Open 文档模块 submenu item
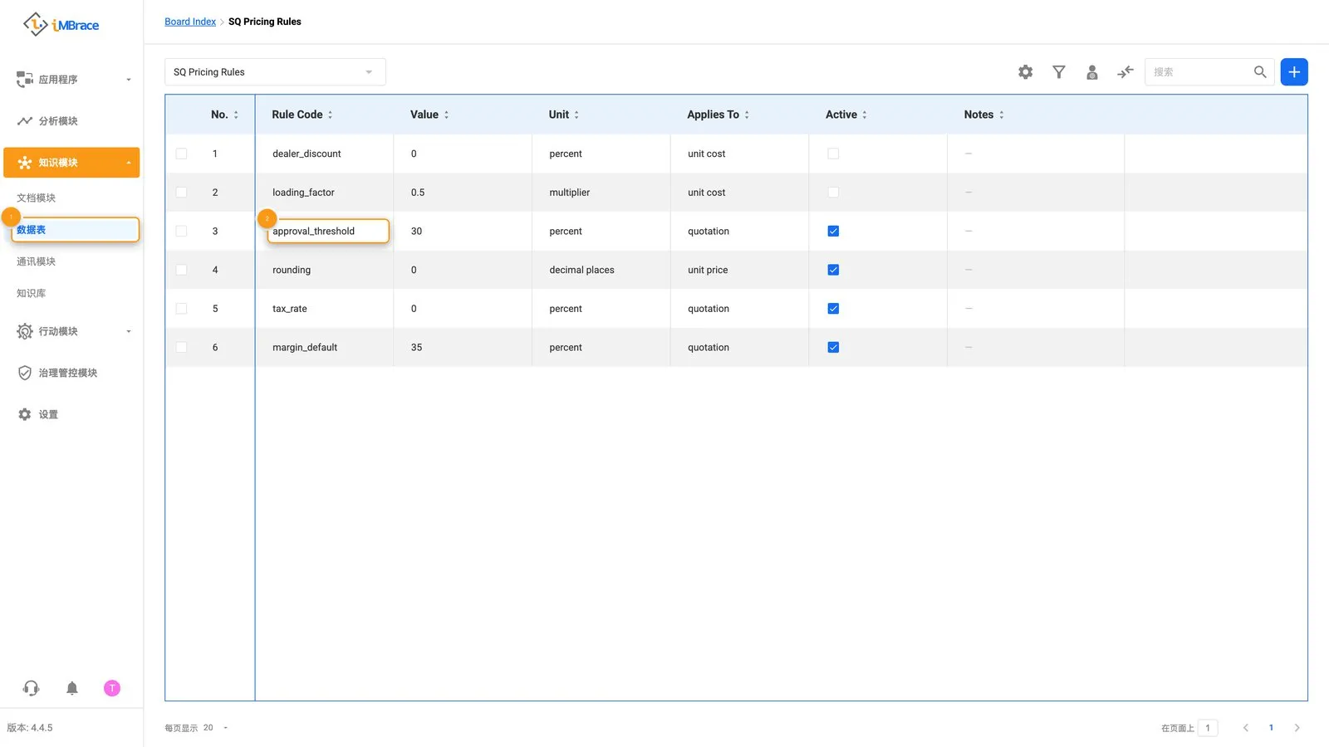Viewport: 1329px width, 747px height. (x=37, y=198)
